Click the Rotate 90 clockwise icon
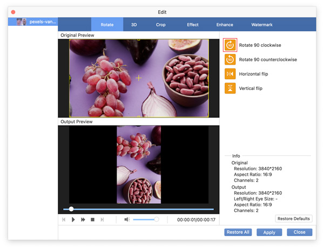 pos(231,45)
